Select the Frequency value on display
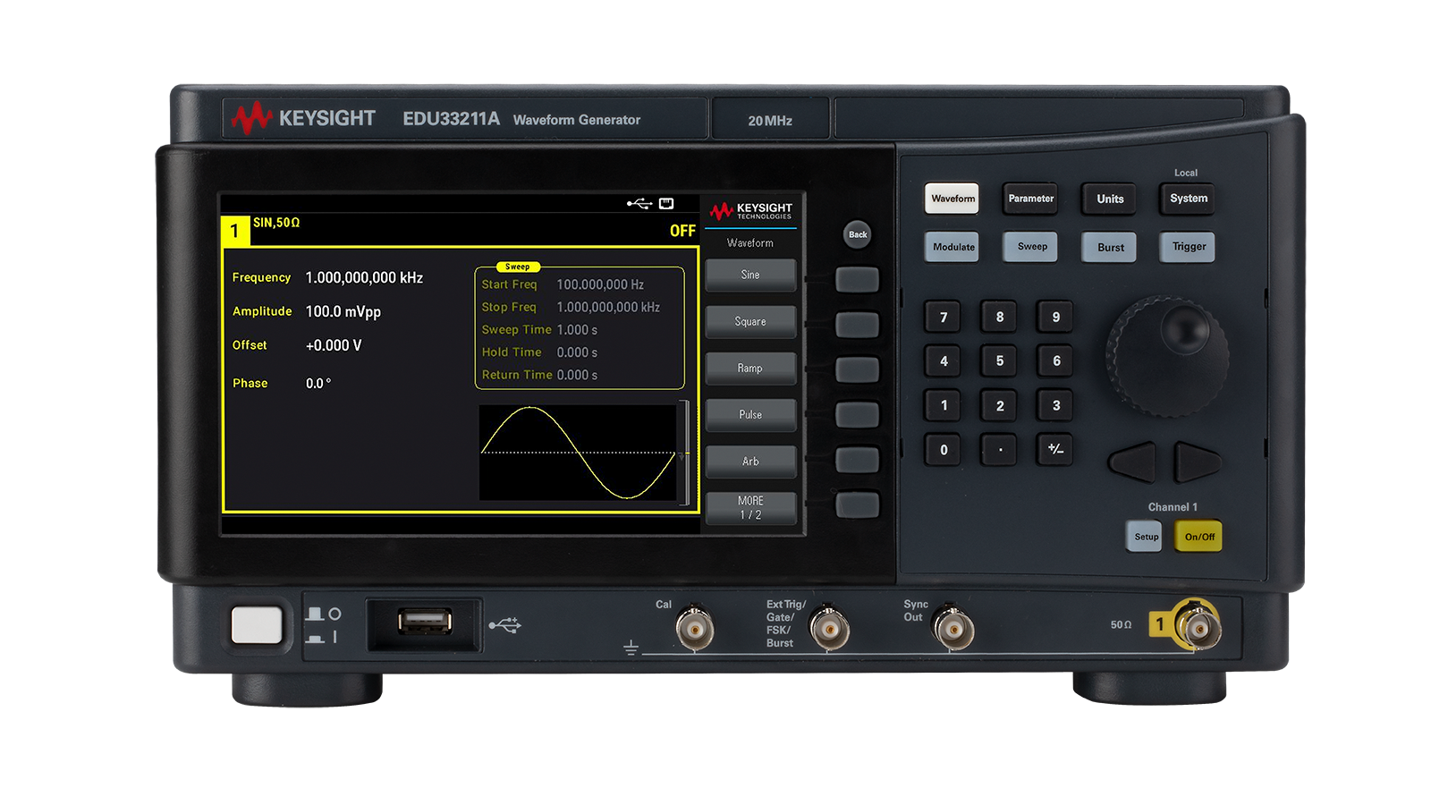Screen dimensions: 1431x805 pos(364,278)
